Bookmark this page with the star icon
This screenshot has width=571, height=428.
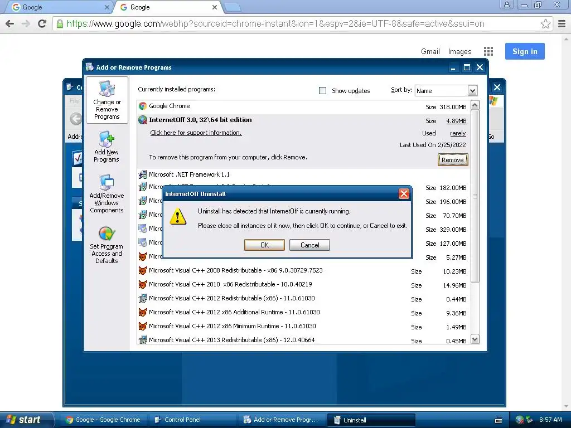(x=545, y=23)
